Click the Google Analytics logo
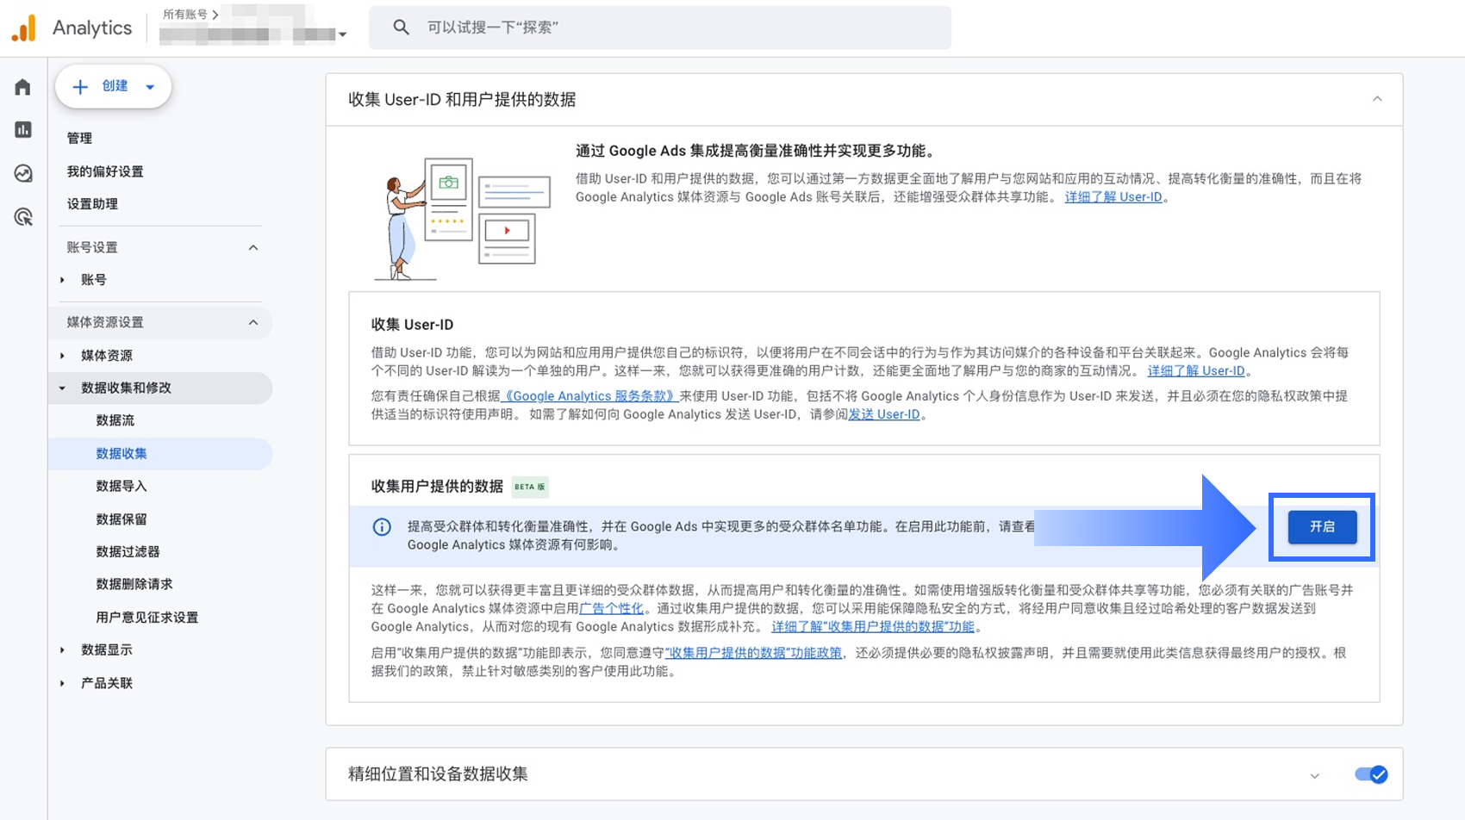The image size is (1465, 820). point(24,28)
